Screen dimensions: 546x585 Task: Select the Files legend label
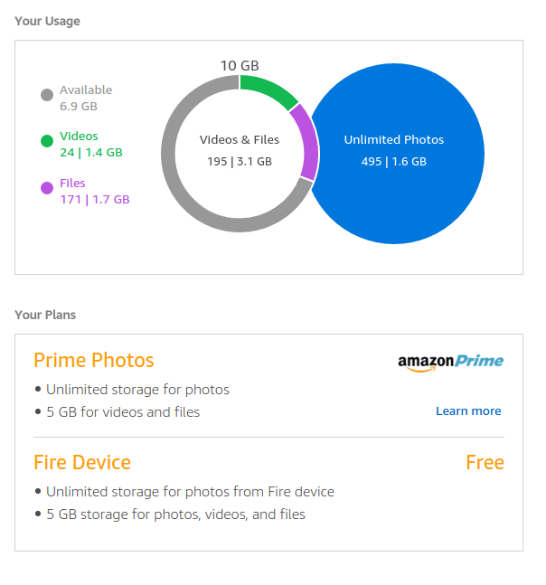(x=72, y=184)
